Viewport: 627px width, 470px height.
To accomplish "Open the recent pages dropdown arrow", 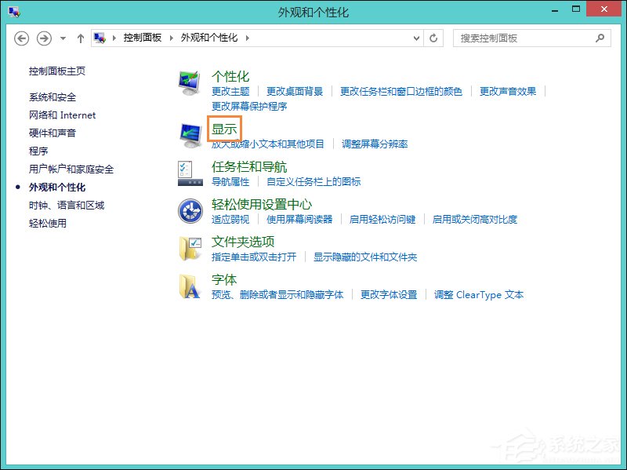I will point(62,38).
